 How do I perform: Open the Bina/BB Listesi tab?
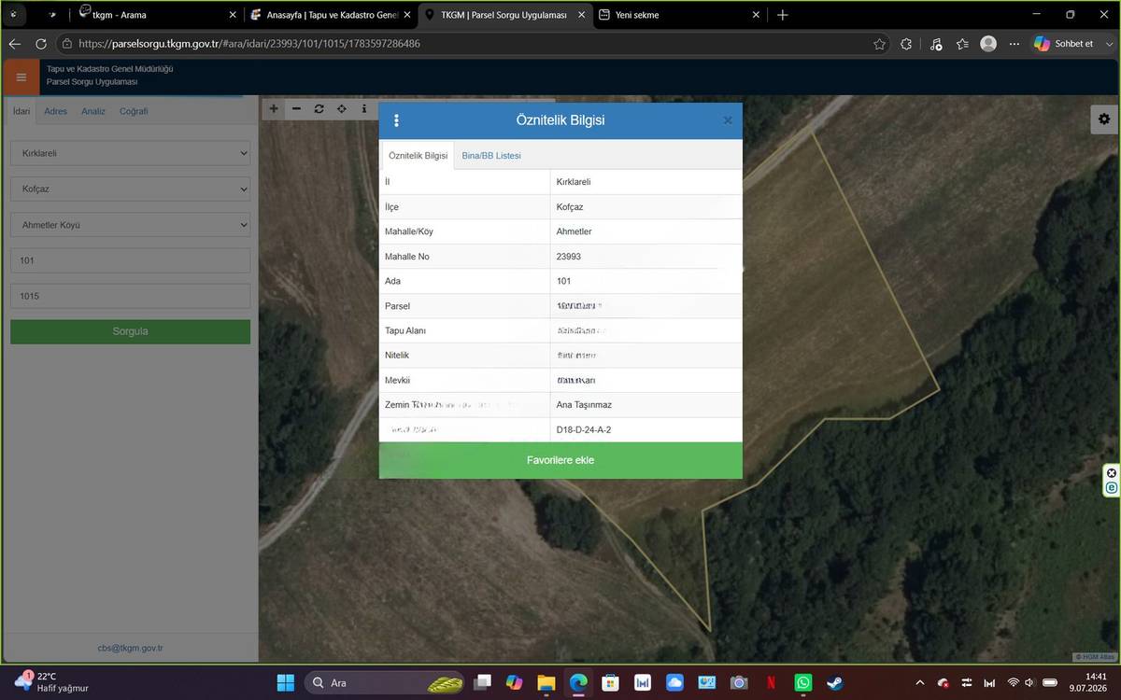[491, 156]
